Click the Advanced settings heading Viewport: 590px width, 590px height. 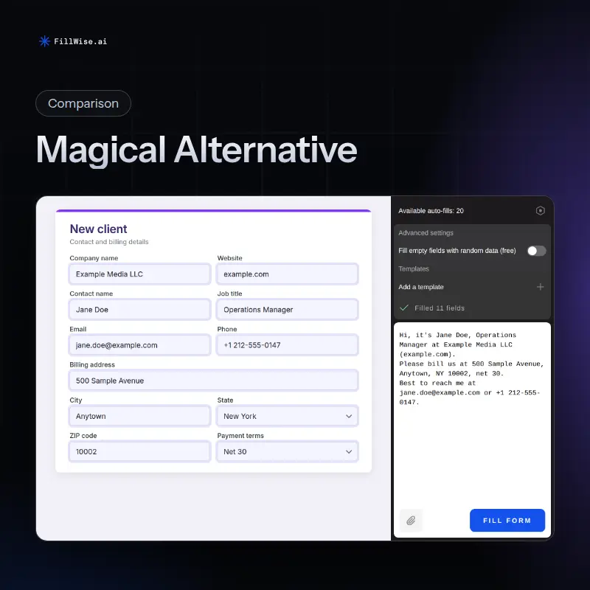[426, 233]
